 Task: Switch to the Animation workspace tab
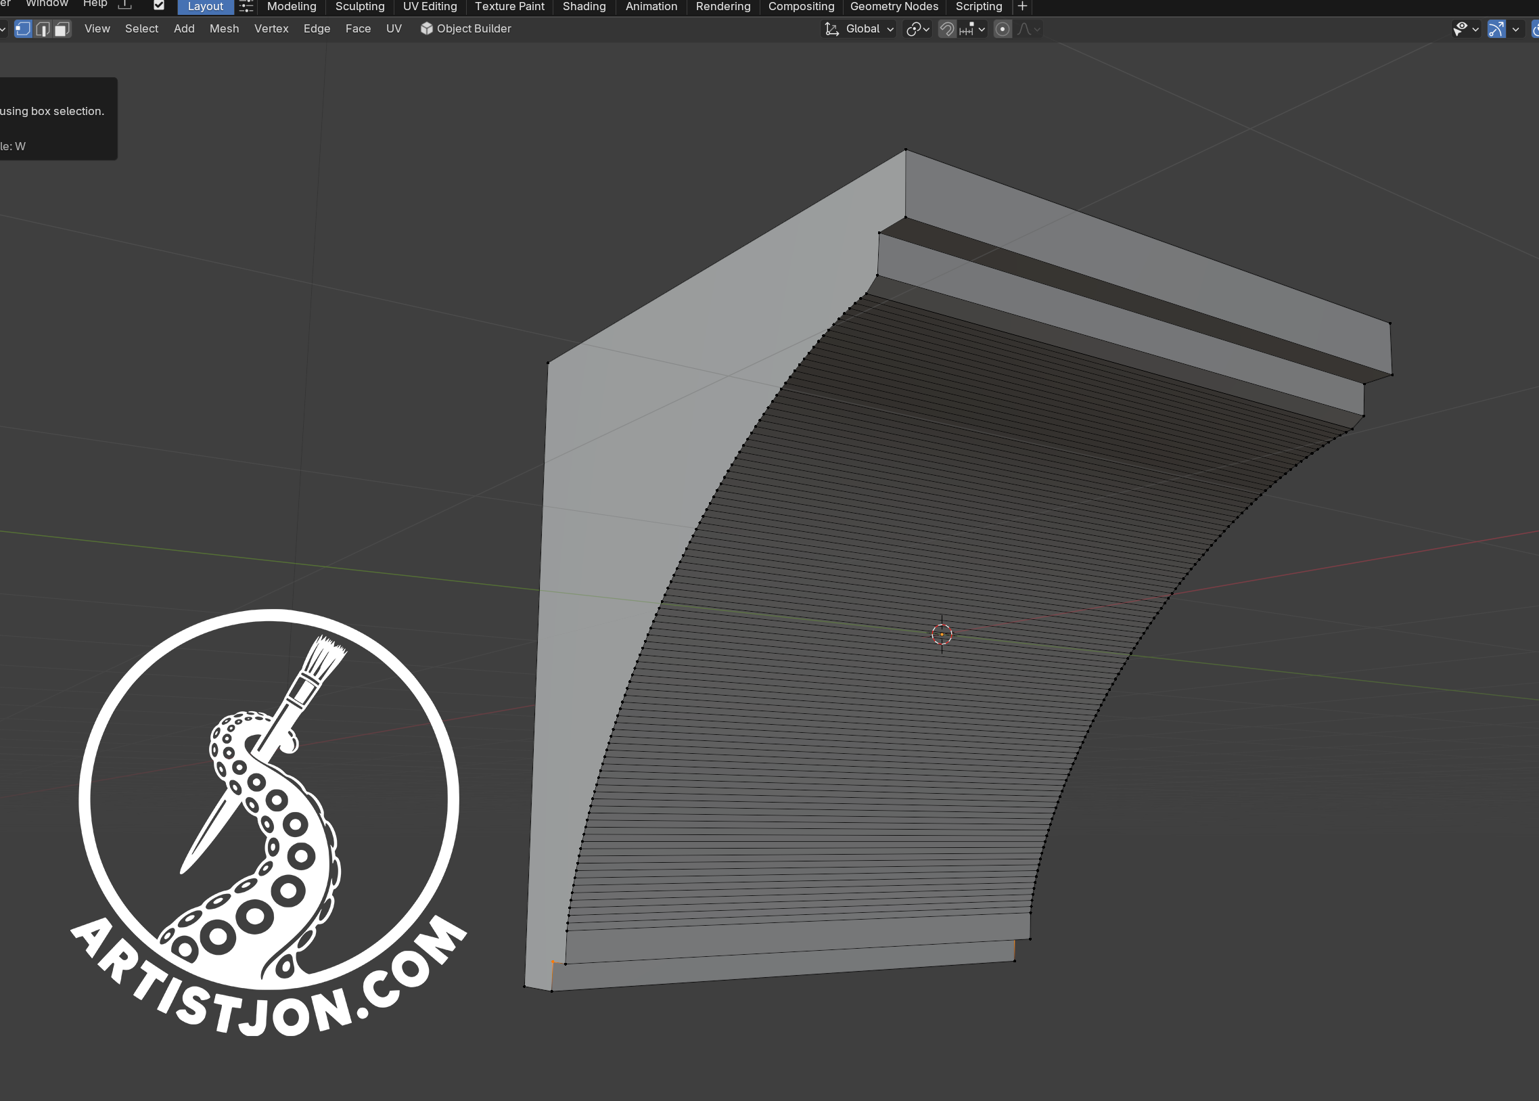[x=651, y=7]
